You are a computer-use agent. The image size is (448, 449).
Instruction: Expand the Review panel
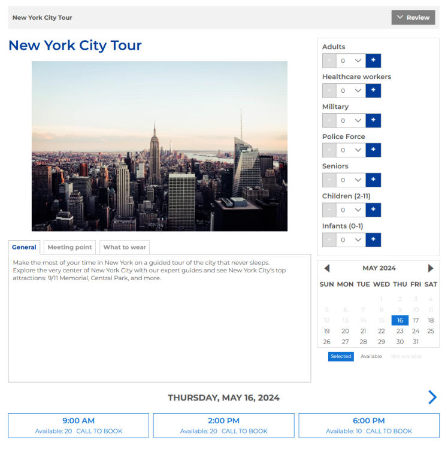413,17
